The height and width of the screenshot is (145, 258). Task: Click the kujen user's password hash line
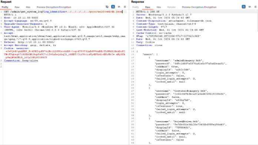(x=191, y=124)
